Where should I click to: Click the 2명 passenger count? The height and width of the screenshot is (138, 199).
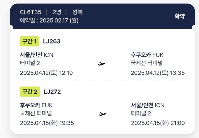[57, 12]
